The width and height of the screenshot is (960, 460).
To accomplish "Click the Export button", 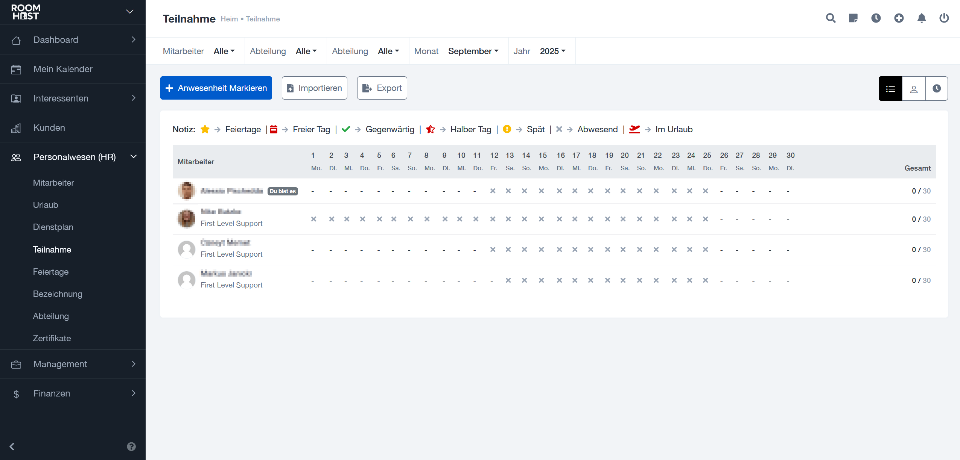I will tap(382, 88).
